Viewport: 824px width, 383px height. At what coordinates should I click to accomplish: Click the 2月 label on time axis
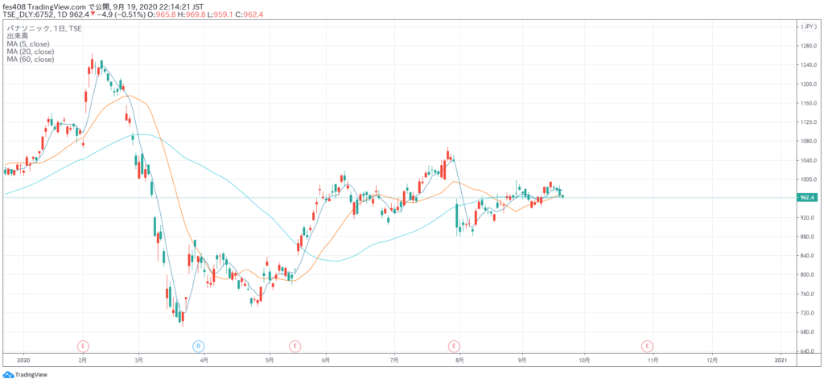[x=83, y=360]
